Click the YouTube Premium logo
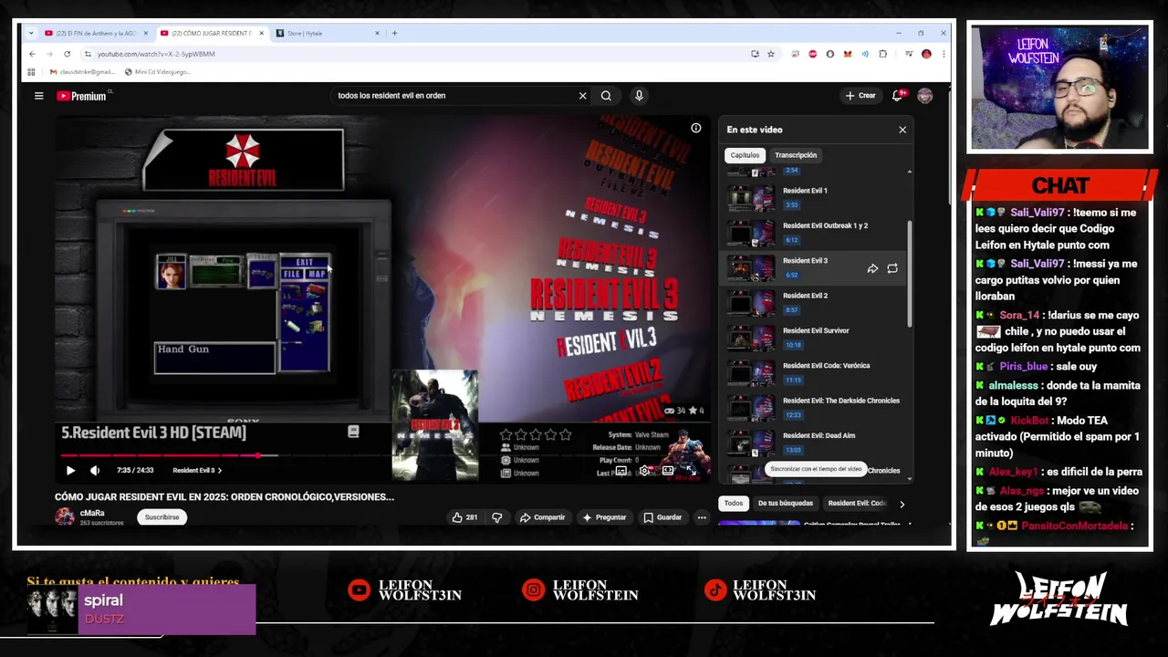 pyautogui.click(x=82, y=96)
